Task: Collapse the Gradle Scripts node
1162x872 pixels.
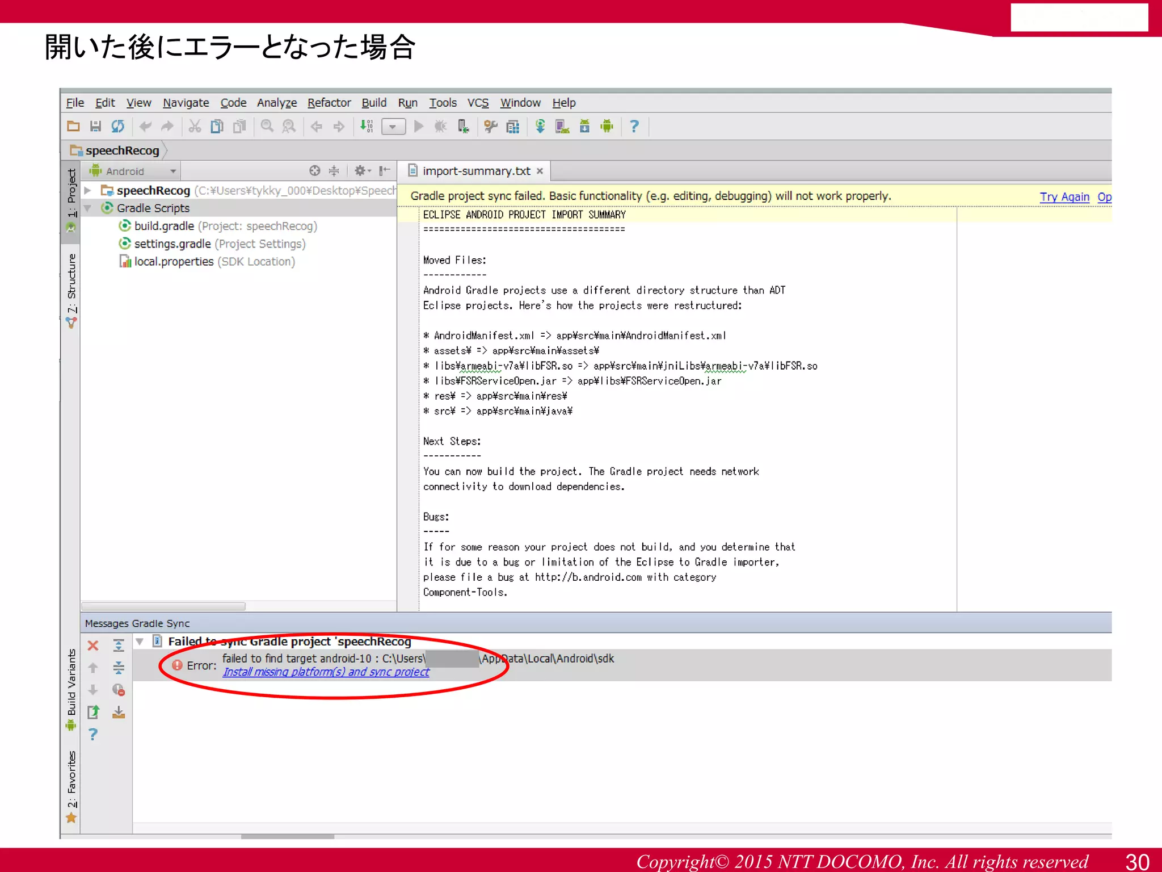Action: [88, 208]
